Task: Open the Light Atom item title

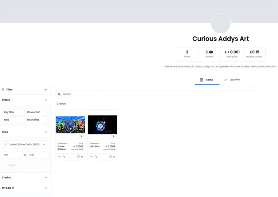Action: (x=95, y=146)
